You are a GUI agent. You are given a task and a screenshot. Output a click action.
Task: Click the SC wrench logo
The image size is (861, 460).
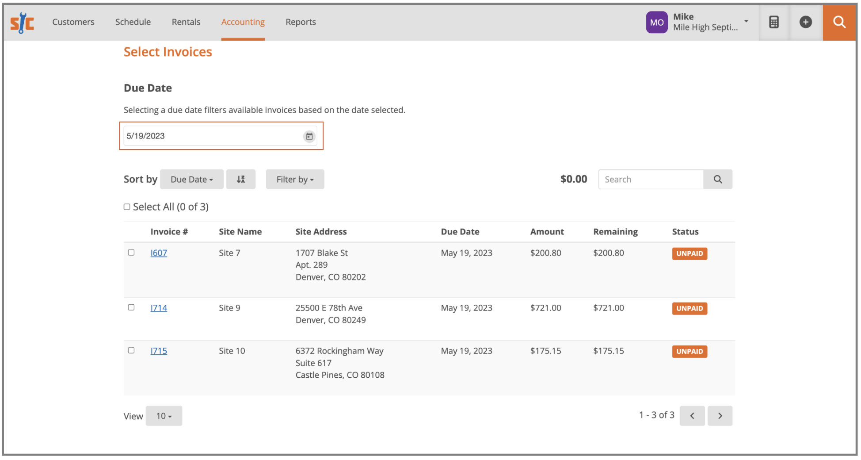click(22, 23)
